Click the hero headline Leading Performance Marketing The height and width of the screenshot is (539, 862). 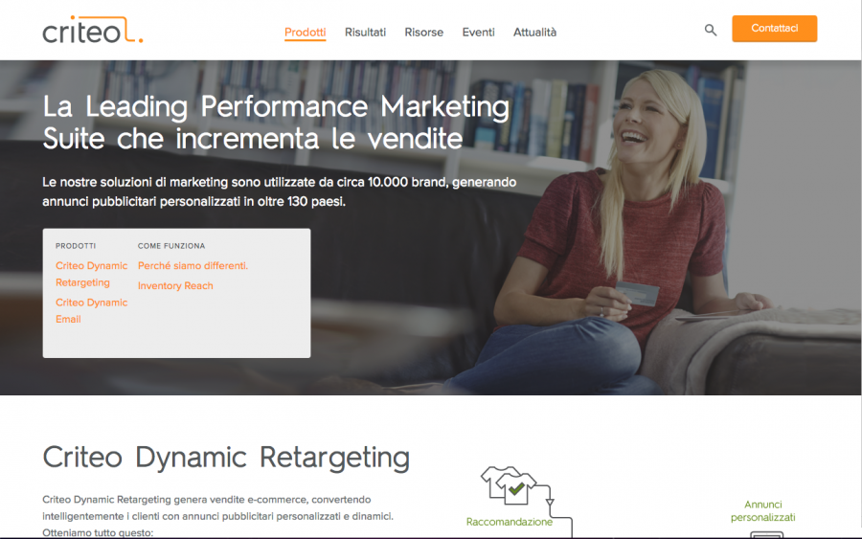coord(276,123)
